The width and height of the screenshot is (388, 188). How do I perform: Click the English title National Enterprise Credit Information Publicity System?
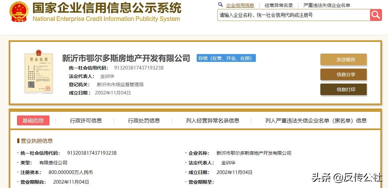pyautogui.click(x=106, y=19)
